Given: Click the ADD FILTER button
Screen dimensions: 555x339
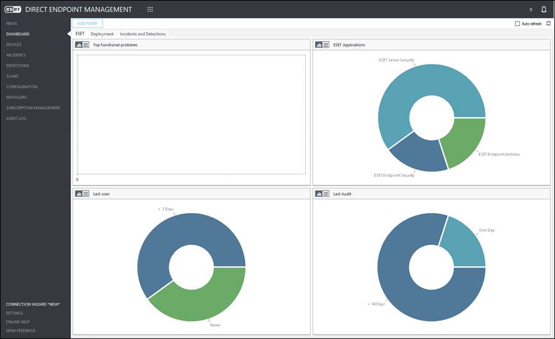Looking at the screenshot, I should [x=87, y=23].
